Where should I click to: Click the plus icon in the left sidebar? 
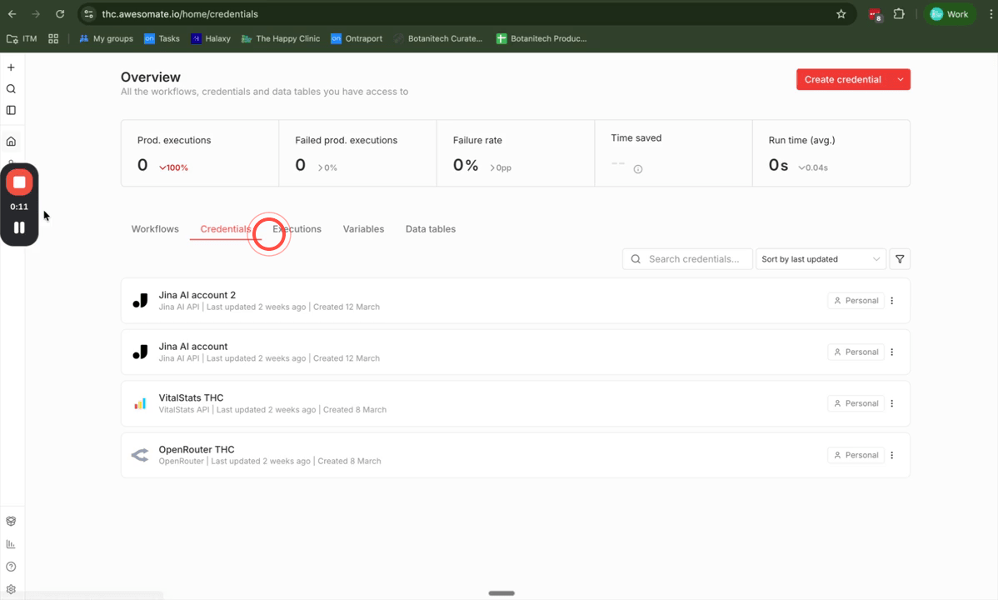point(11,67)
